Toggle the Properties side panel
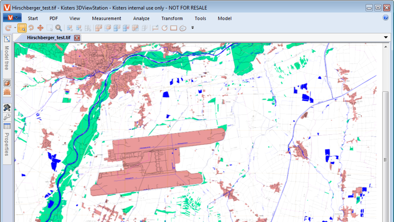 [7, 140]
